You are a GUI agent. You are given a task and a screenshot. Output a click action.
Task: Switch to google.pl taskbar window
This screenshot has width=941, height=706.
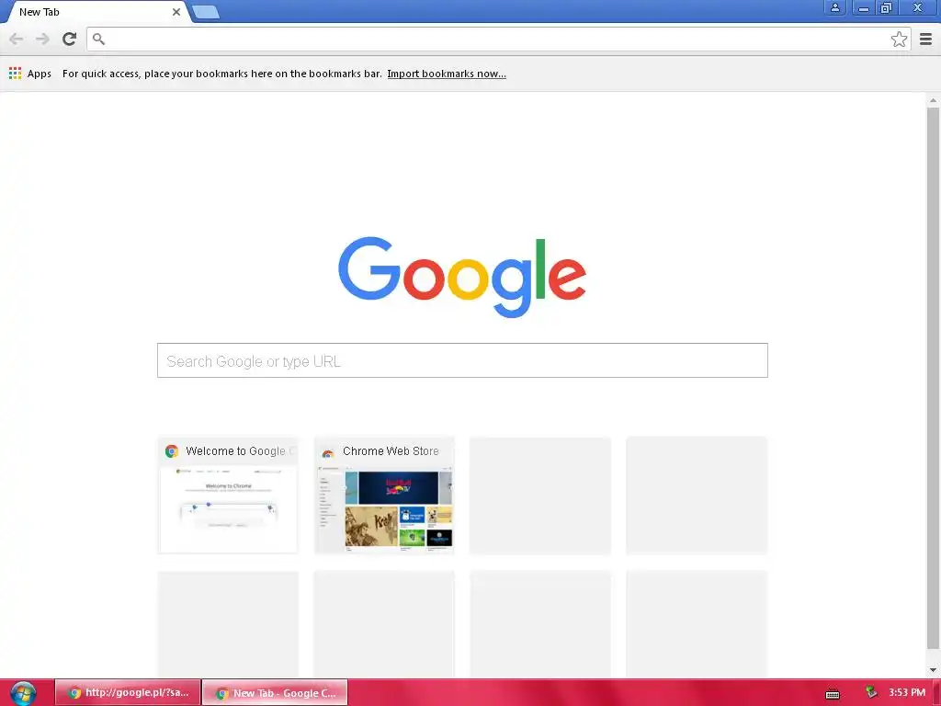(127, 693)
